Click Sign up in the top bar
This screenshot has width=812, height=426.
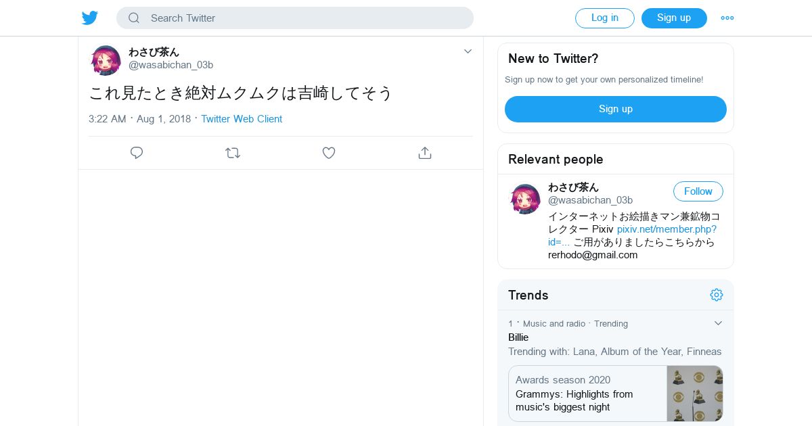(674, 18)
